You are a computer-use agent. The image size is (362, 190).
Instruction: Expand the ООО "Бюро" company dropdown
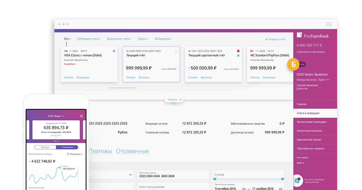[x=56, y=116]
